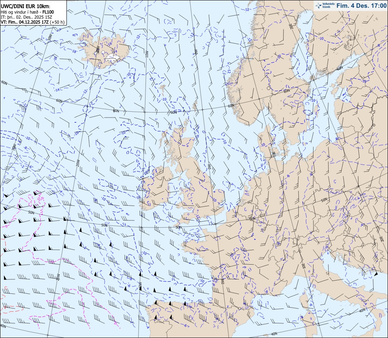Image resolution: width=388 pixels, height=338 pixels.
Task: Click the white Vatnajökull glacier patch on Iceland
Action: 113,58
